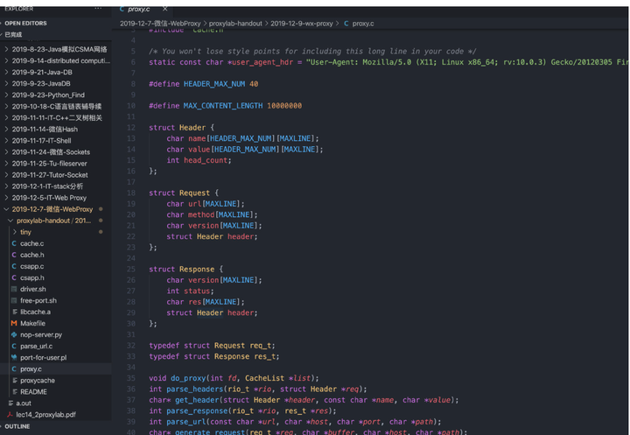Image resolution: width=630 pixels, height=435 pixels.
Task: Open README file icon
Action: [15, 391]
